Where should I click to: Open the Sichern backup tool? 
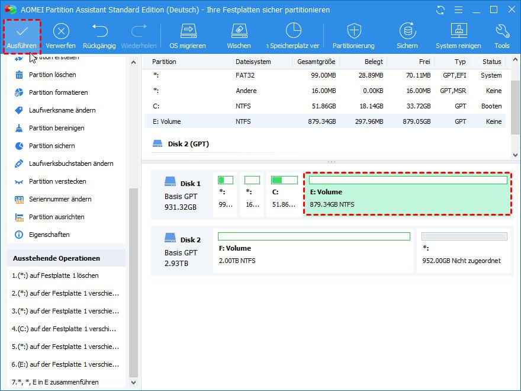point(407,31)
